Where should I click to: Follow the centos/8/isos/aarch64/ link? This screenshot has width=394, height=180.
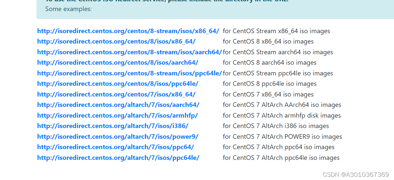click(x=118, y=63)
